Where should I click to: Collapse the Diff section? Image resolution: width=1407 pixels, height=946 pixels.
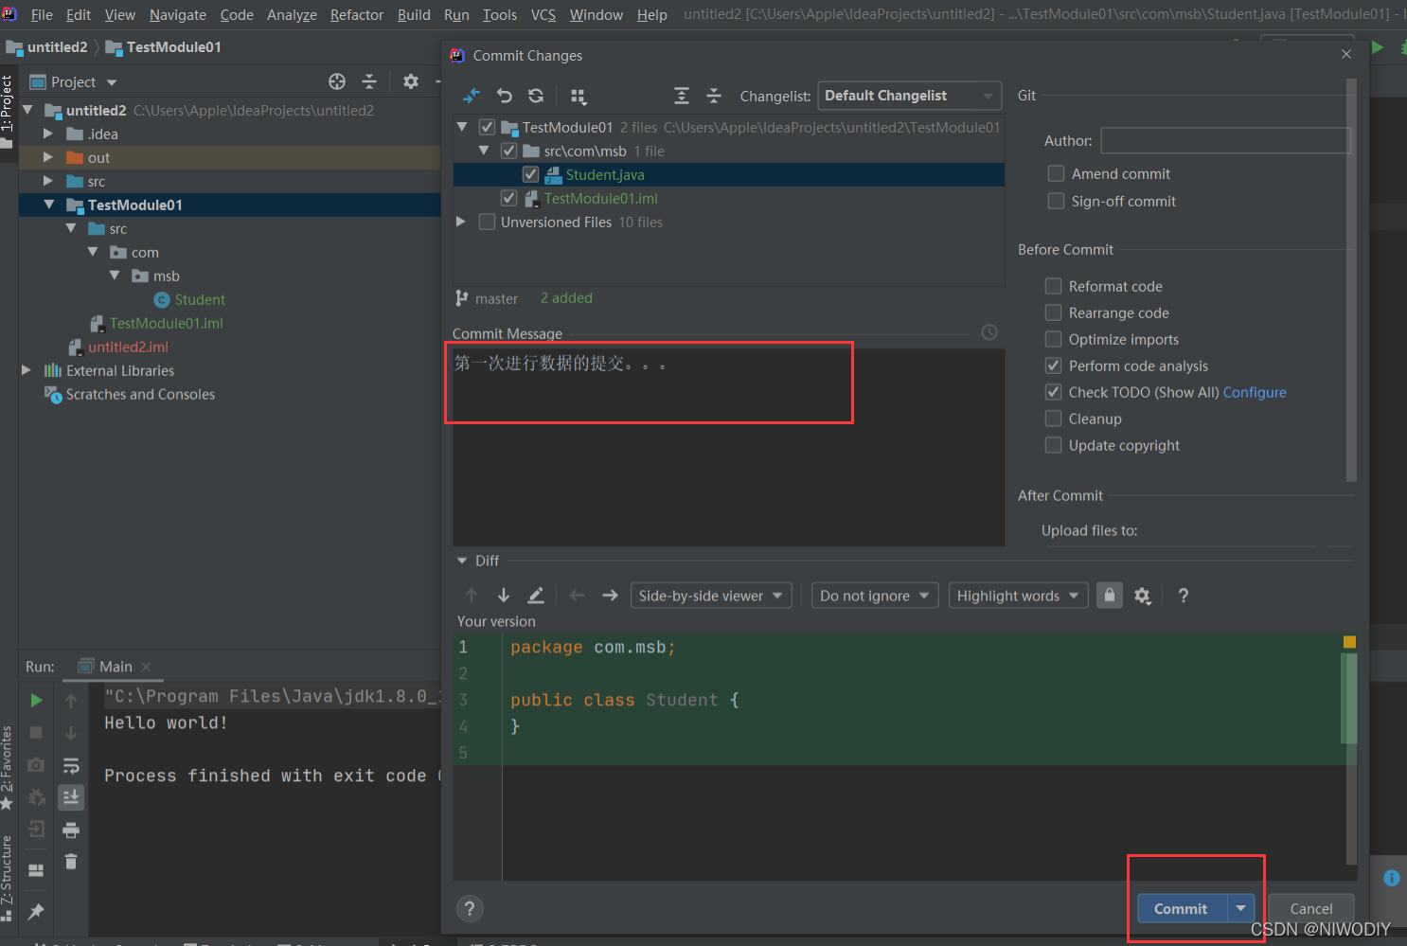[x=462, y=561]
